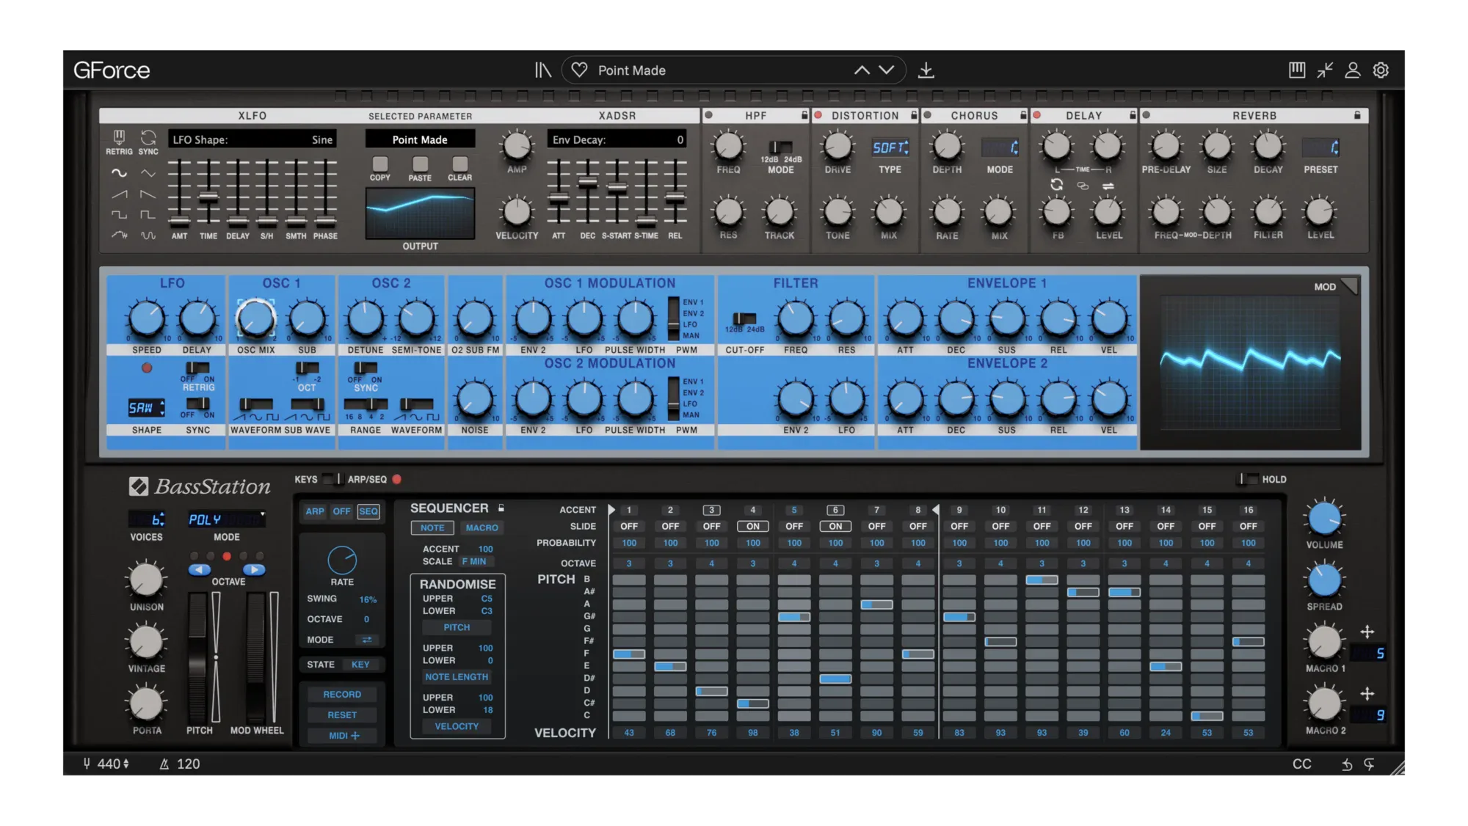Switch the Keys / Arp/Seq toggle

point(333,479)
